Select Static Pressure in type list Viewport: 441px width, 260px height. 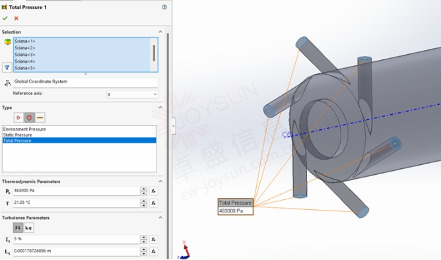(17, 135)
